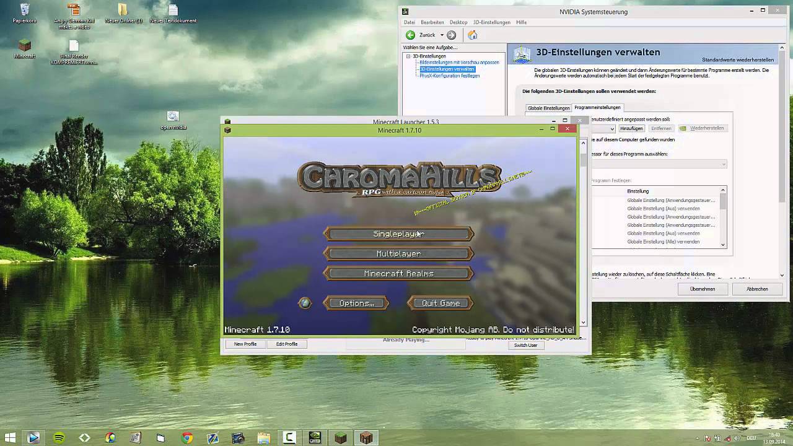793x446 pixels.
Task: Open Google Chrome from the taskbar
Action: click(x=187, y=438)
